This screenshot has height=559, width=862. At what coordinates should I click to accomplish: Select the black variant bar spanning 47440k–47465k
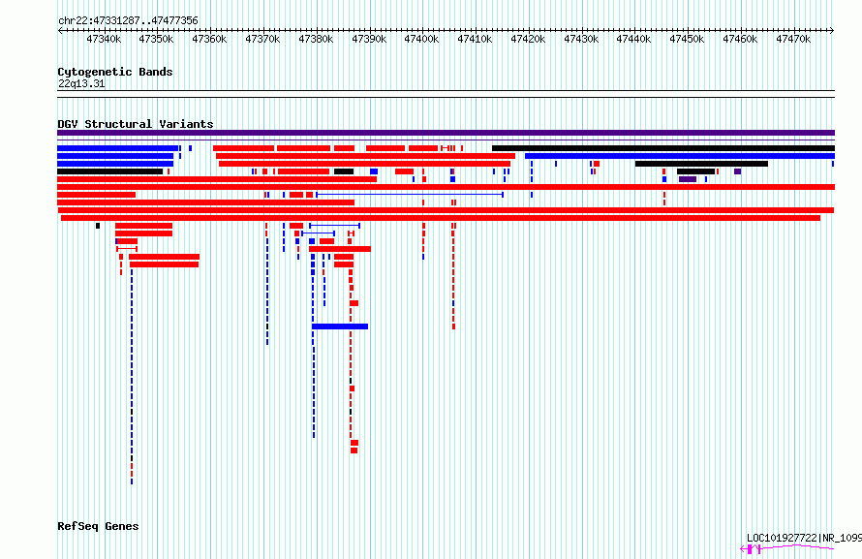pos(701,164)
